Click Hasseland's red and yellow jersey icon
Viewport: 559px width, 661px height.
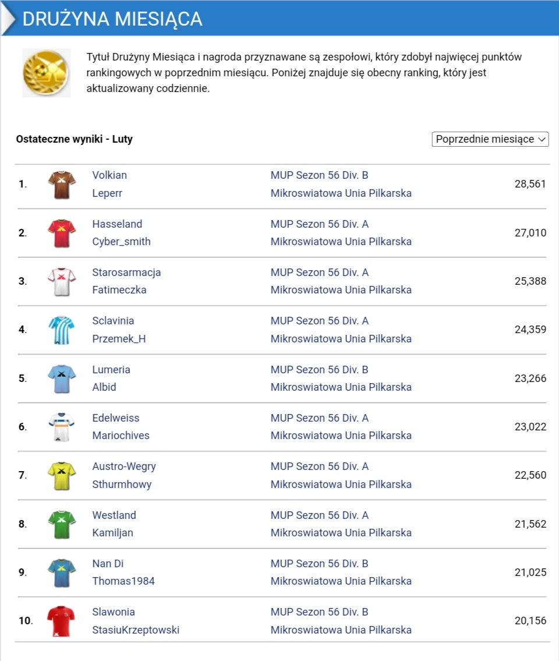click(62, 233)
